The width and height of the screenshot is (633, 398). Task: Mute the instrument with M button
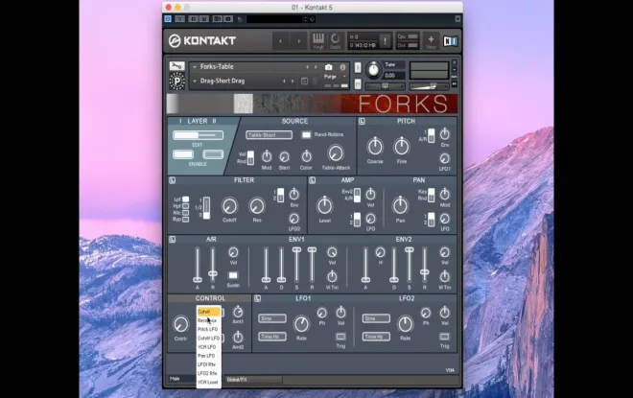358,84
